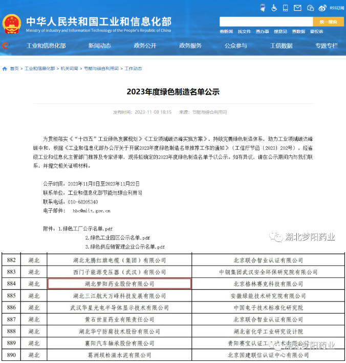The image size is (346, 363).
Task: Open the RSS订阅 link
Action: click(336, 8)
